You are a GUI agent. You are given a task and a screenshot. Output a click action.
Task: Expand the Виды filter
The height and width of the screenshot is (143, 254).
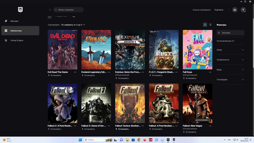point(230,70)
